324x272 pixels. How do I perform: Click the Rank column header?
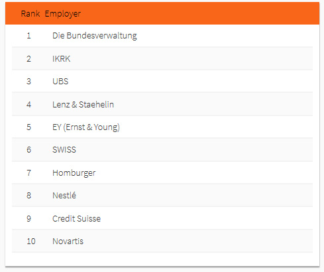coord(30,14)
